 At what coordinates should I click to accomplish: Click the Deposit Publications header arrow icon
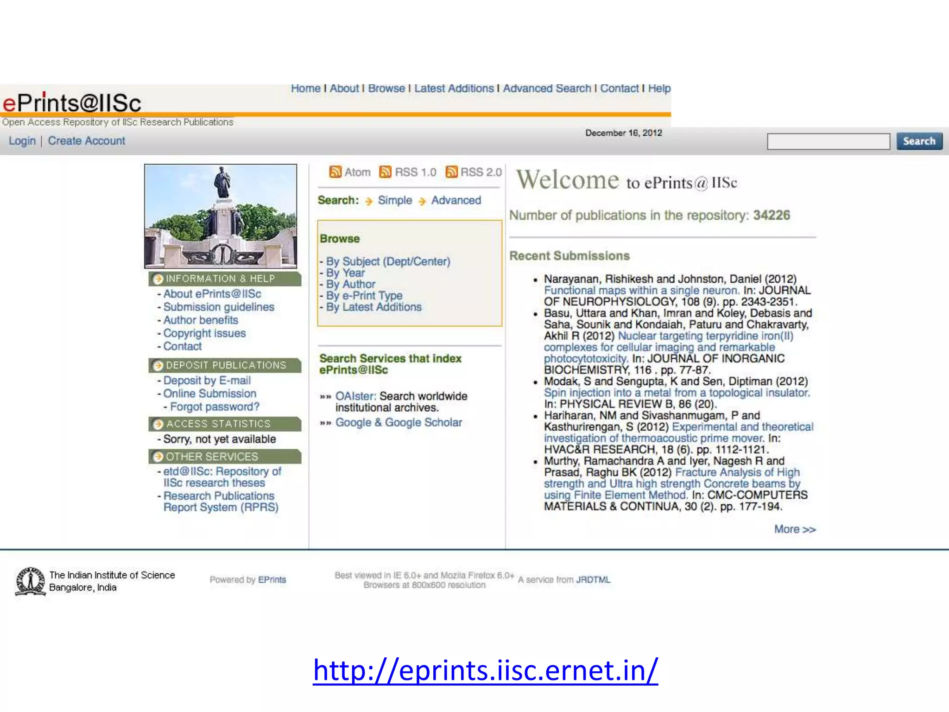point(158,366)
